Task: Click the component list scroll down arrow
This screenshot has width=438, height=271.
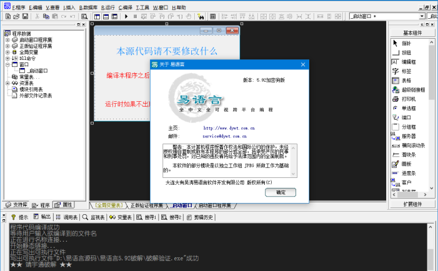Action: click(x=432, y=188)
